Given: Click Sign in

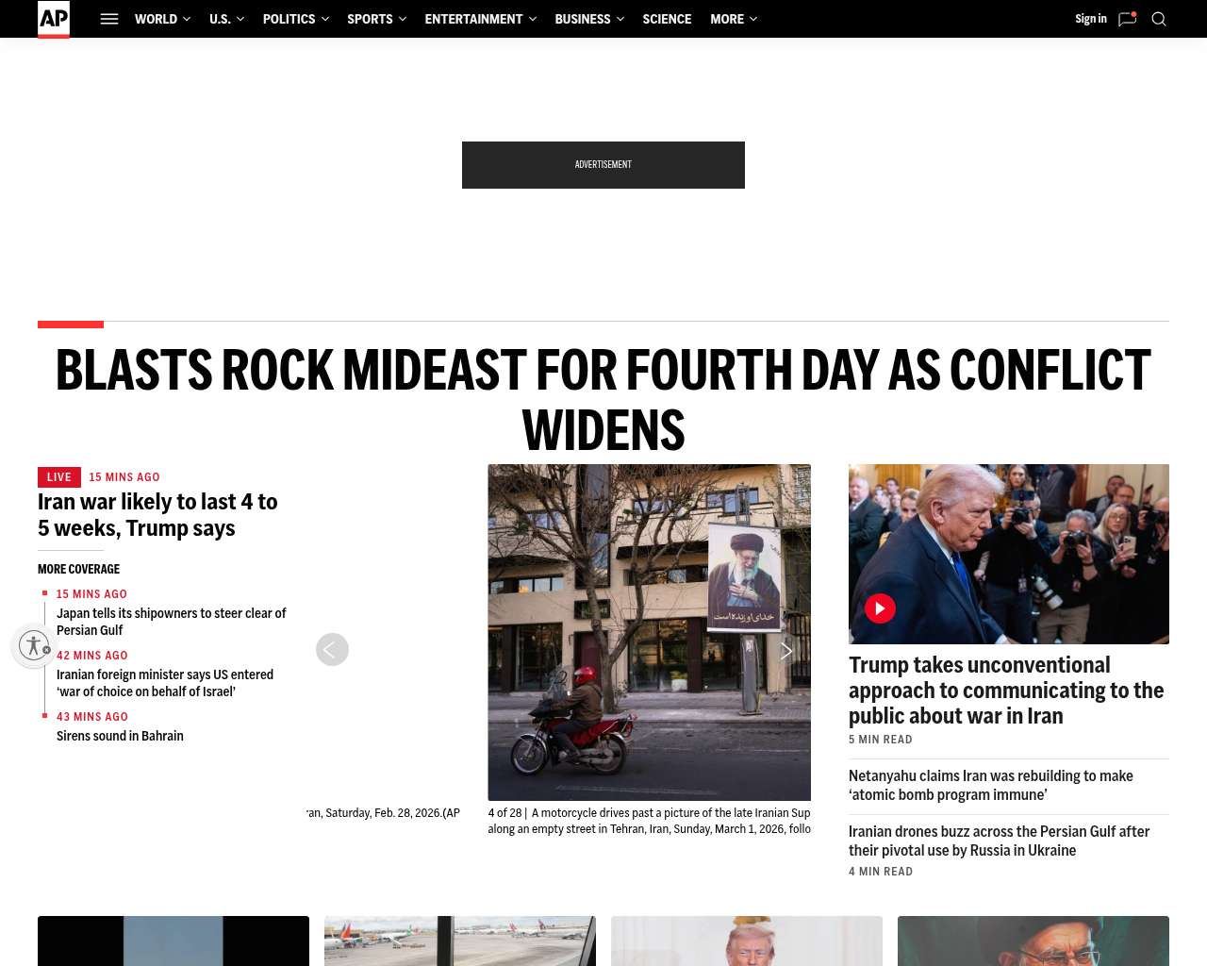Looking at the screenshot, I should [1091, 19].
